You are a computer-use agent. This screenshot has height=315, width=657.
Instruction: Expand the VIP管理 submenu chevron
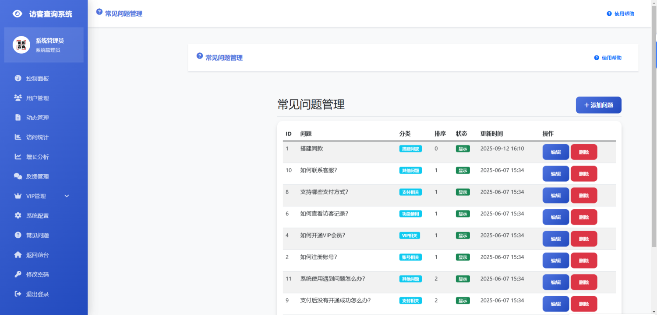pyautogui.click(x=67, y=196)
